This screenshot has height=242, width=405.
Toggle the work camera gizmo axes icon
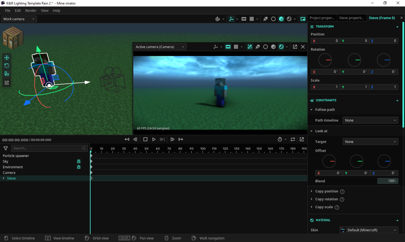tap(231, 19)
